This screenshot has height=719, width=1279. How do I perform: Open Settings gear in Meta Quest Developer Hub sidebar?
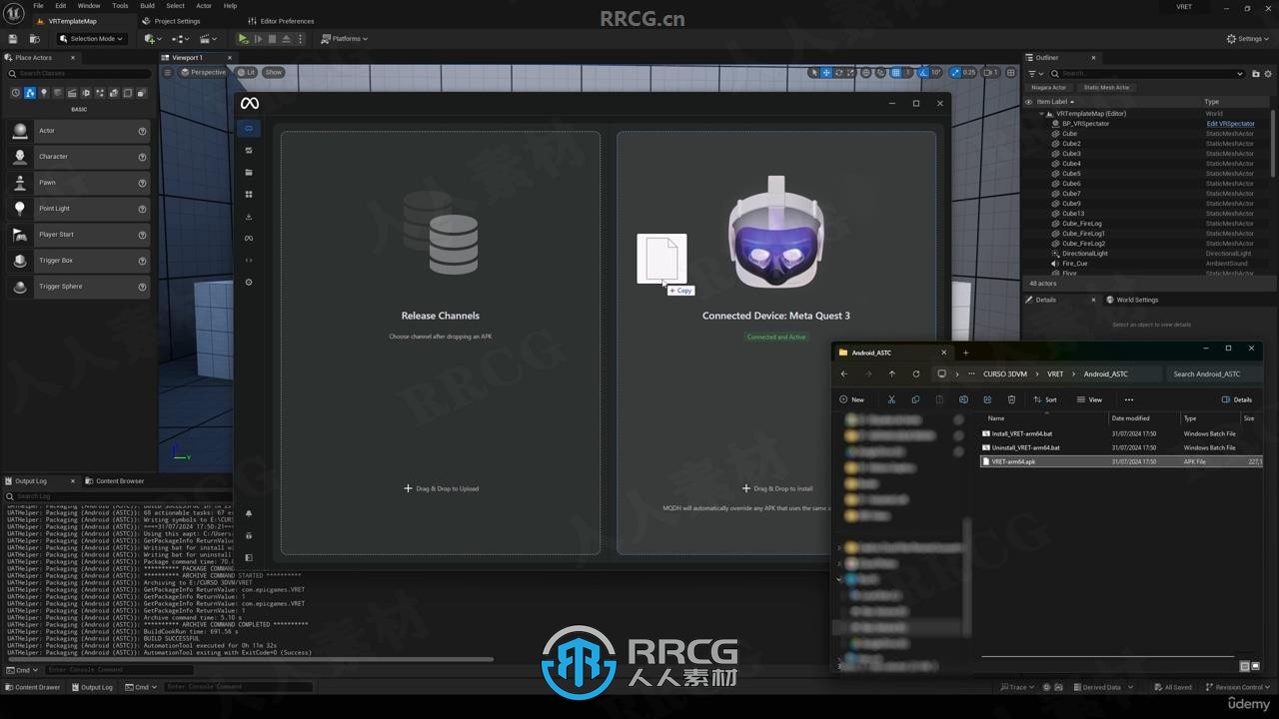point(249,283)
